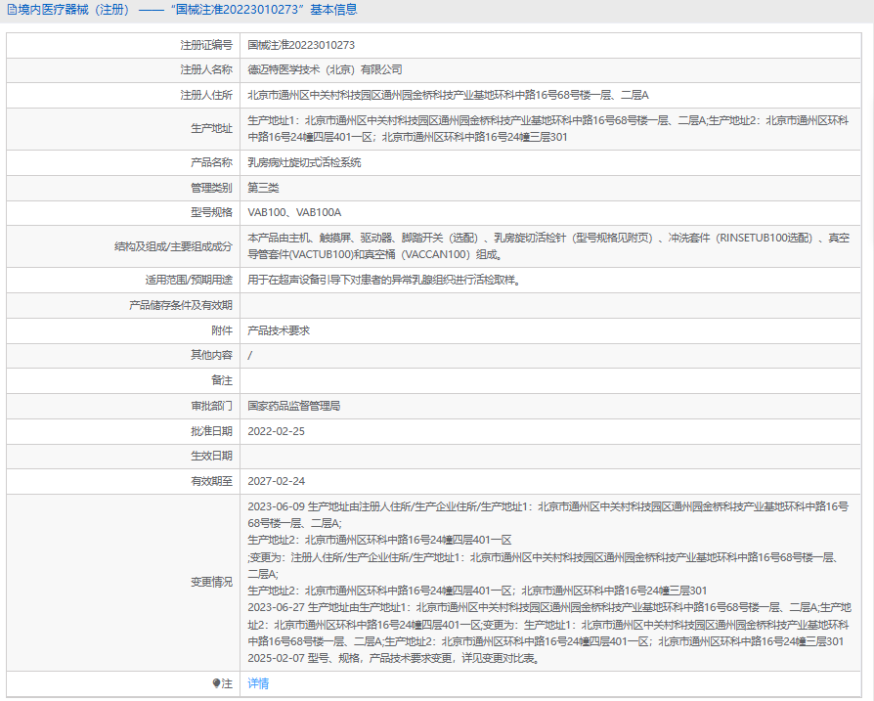Select the 生产地址 value text
The width and height of the screenshot is (874, 701).
(x=548, y=129)
